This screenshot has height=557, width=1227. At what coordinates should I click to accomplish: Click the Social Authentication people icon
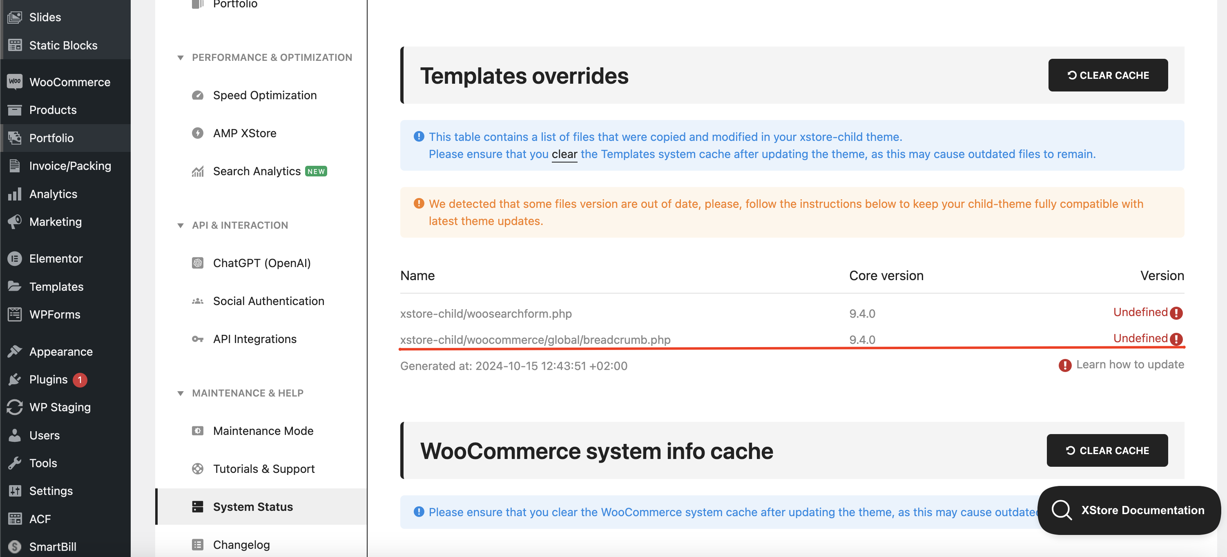point(198,301)
